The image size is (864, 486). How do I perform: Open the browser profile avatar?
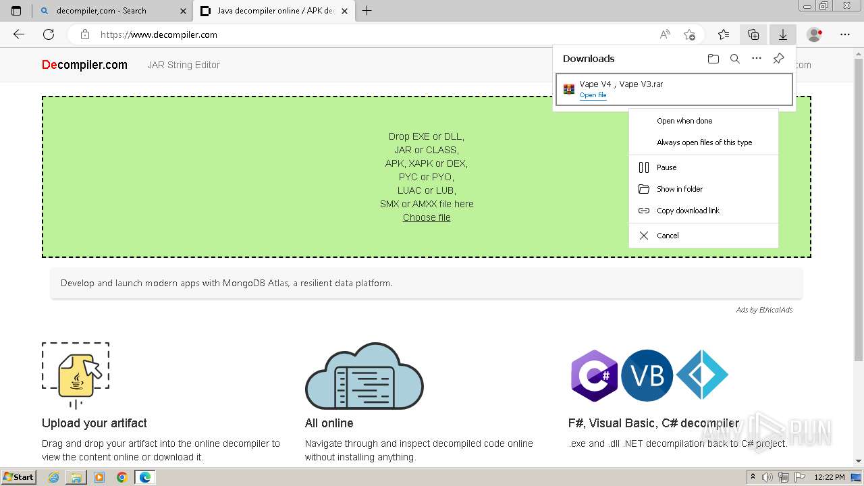815,34
